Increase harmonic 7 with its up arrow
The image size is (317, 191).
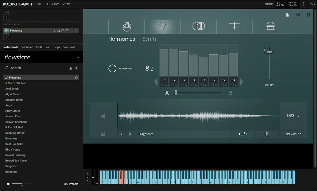(206, 85)
